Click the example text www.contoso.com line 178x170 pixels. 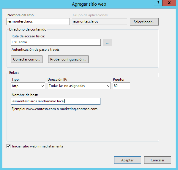54,109
